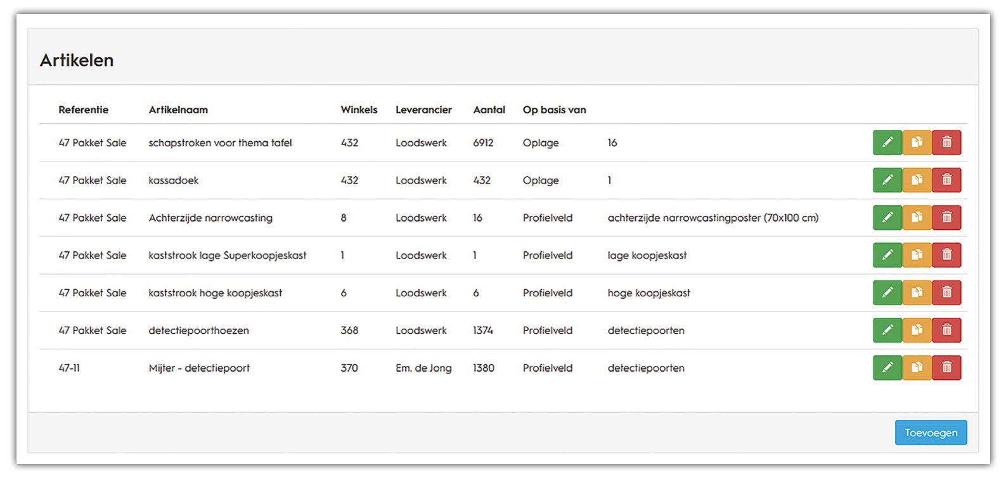Select the Artikelnaam column header

pos(178,110)
